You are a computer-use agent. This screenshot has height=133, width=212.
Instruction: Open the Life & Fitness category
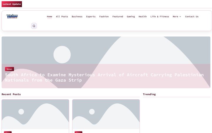[160, 17]
